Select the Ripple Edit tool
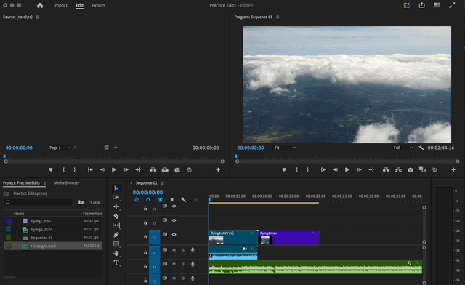Screen dimensions: 465x285 (x=116, y=206)
